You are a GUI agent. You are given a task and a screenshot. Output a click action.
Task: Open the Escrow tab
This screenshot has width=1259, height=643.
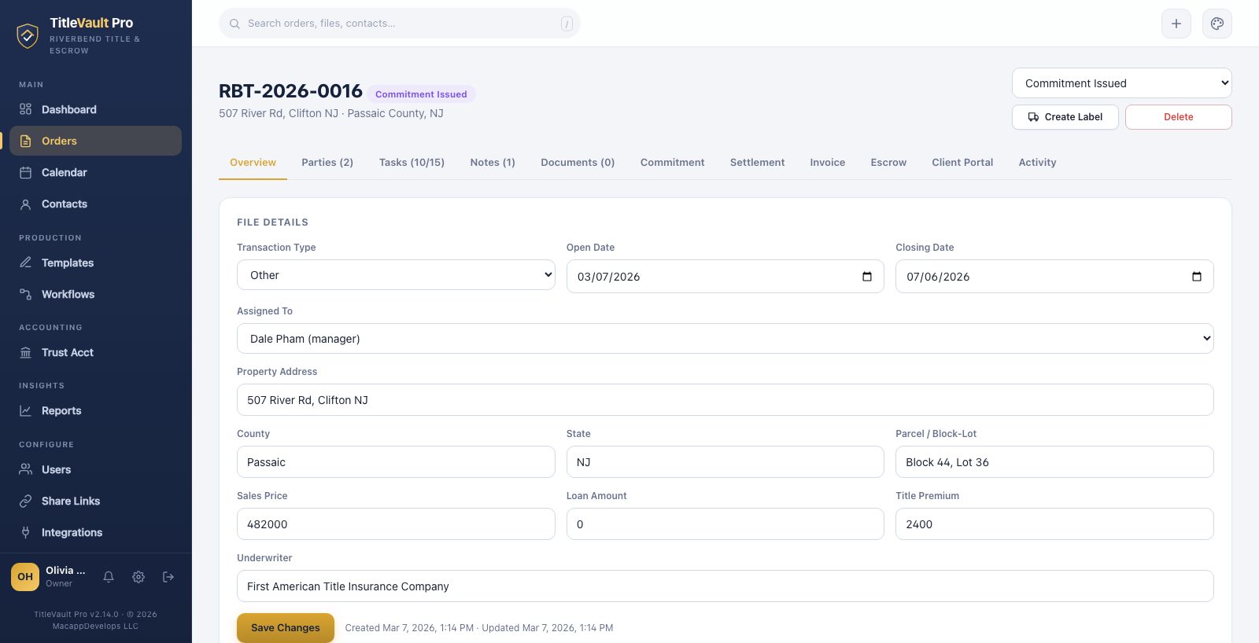[888, 163]
